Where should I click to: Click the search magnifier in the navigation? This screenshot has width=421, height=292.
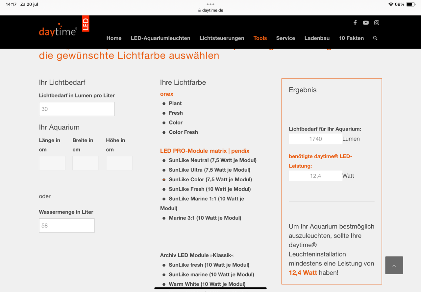tap(375, 38)
